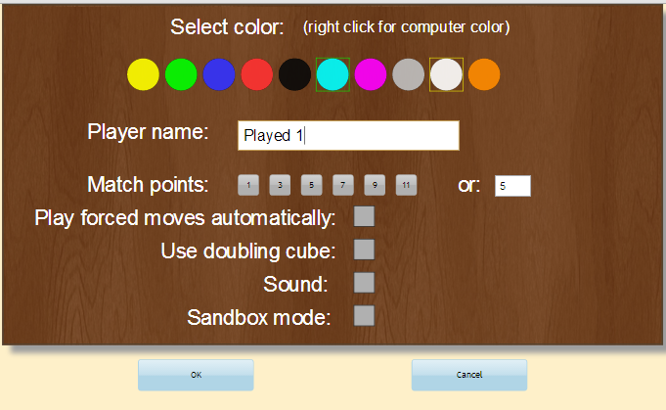Click the Player name text field

point(348,136)
